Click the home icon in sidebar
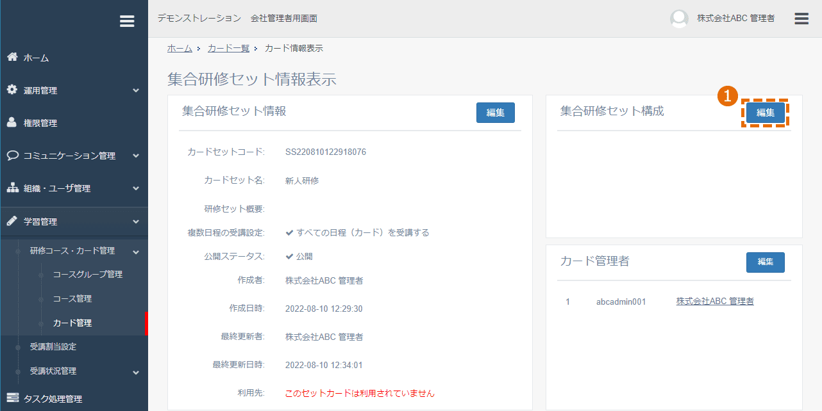The width and height of the screenshot is (822, 411). point(12,57)
